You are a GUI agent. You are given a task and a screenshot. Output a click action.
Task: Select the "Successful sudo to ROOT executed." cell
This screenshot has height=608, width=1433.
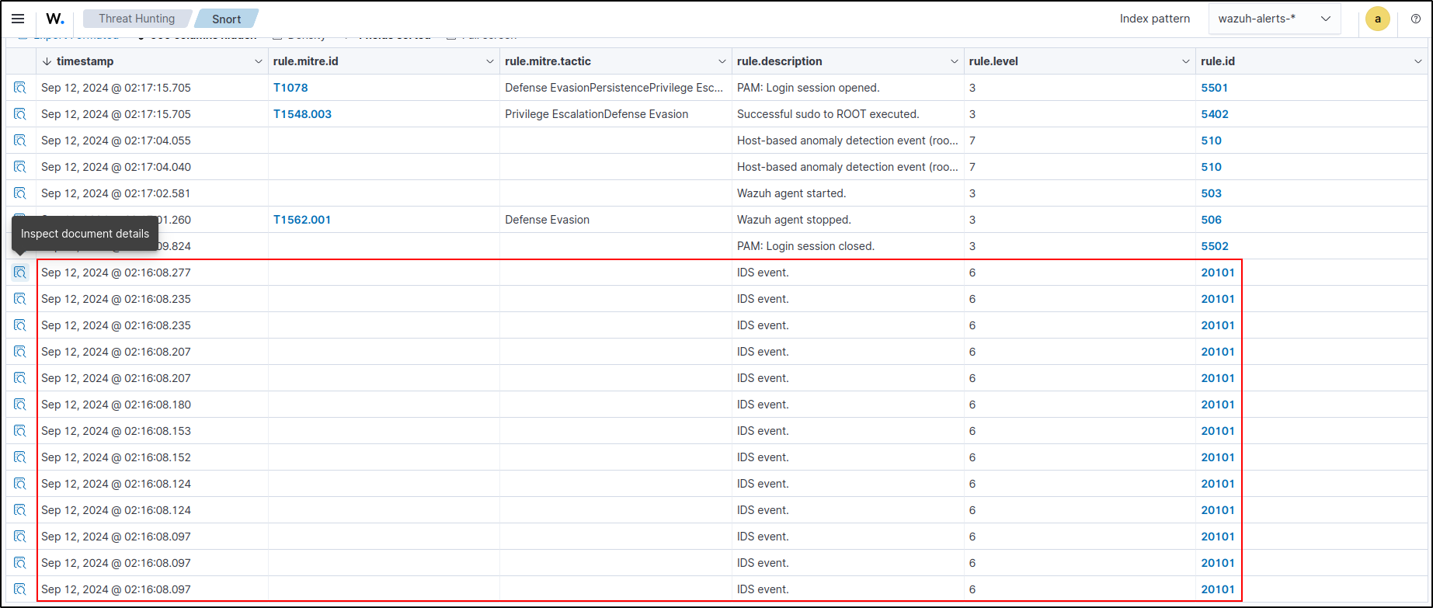click(847, 114)
